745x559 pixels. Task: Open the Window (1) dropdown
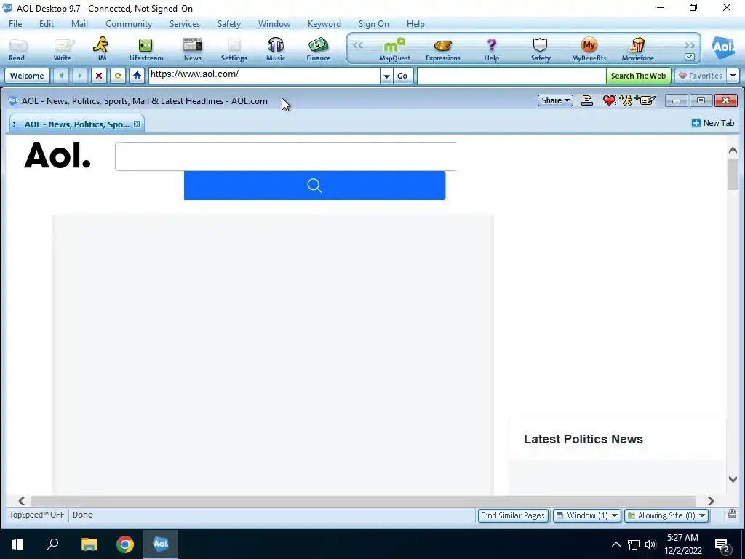(587, 515)
